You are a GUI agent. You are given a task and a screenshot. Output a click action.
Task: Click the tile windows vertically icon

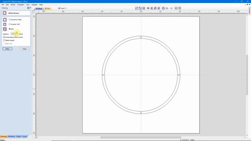point(180,8)
